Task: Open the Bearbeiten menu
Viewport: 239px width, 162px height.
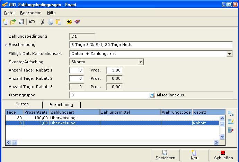Action: tap(31, 13)
